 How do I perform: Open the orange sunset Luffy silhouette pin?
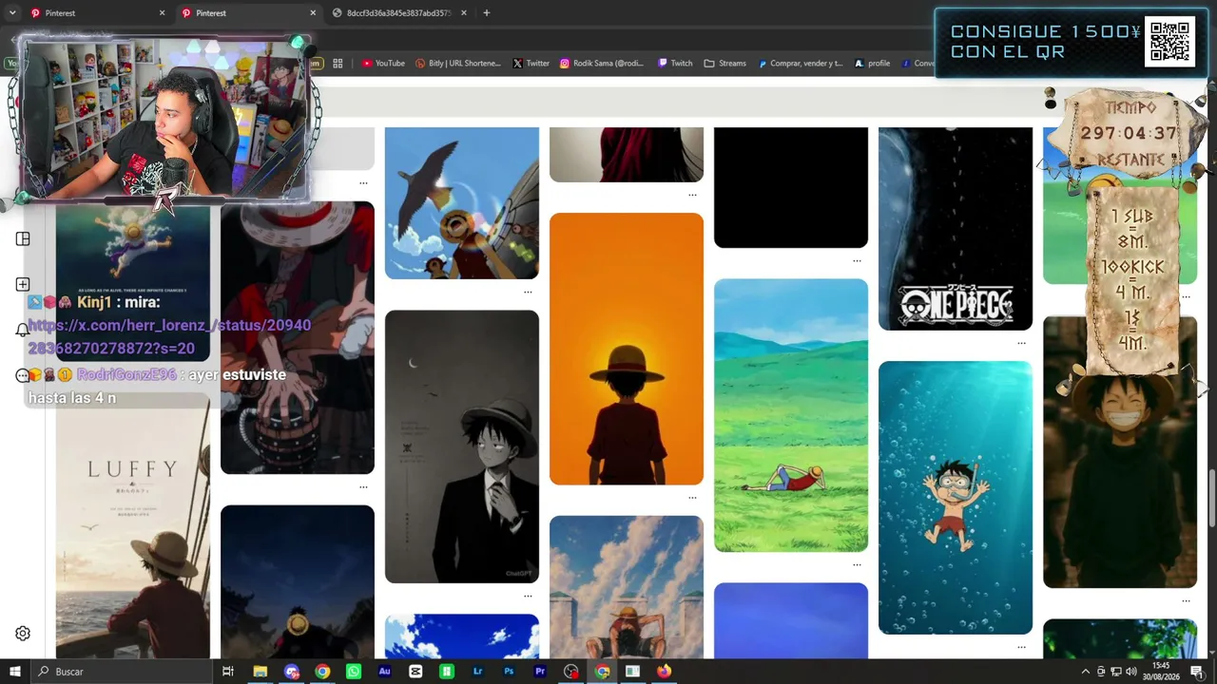[627, 349]
